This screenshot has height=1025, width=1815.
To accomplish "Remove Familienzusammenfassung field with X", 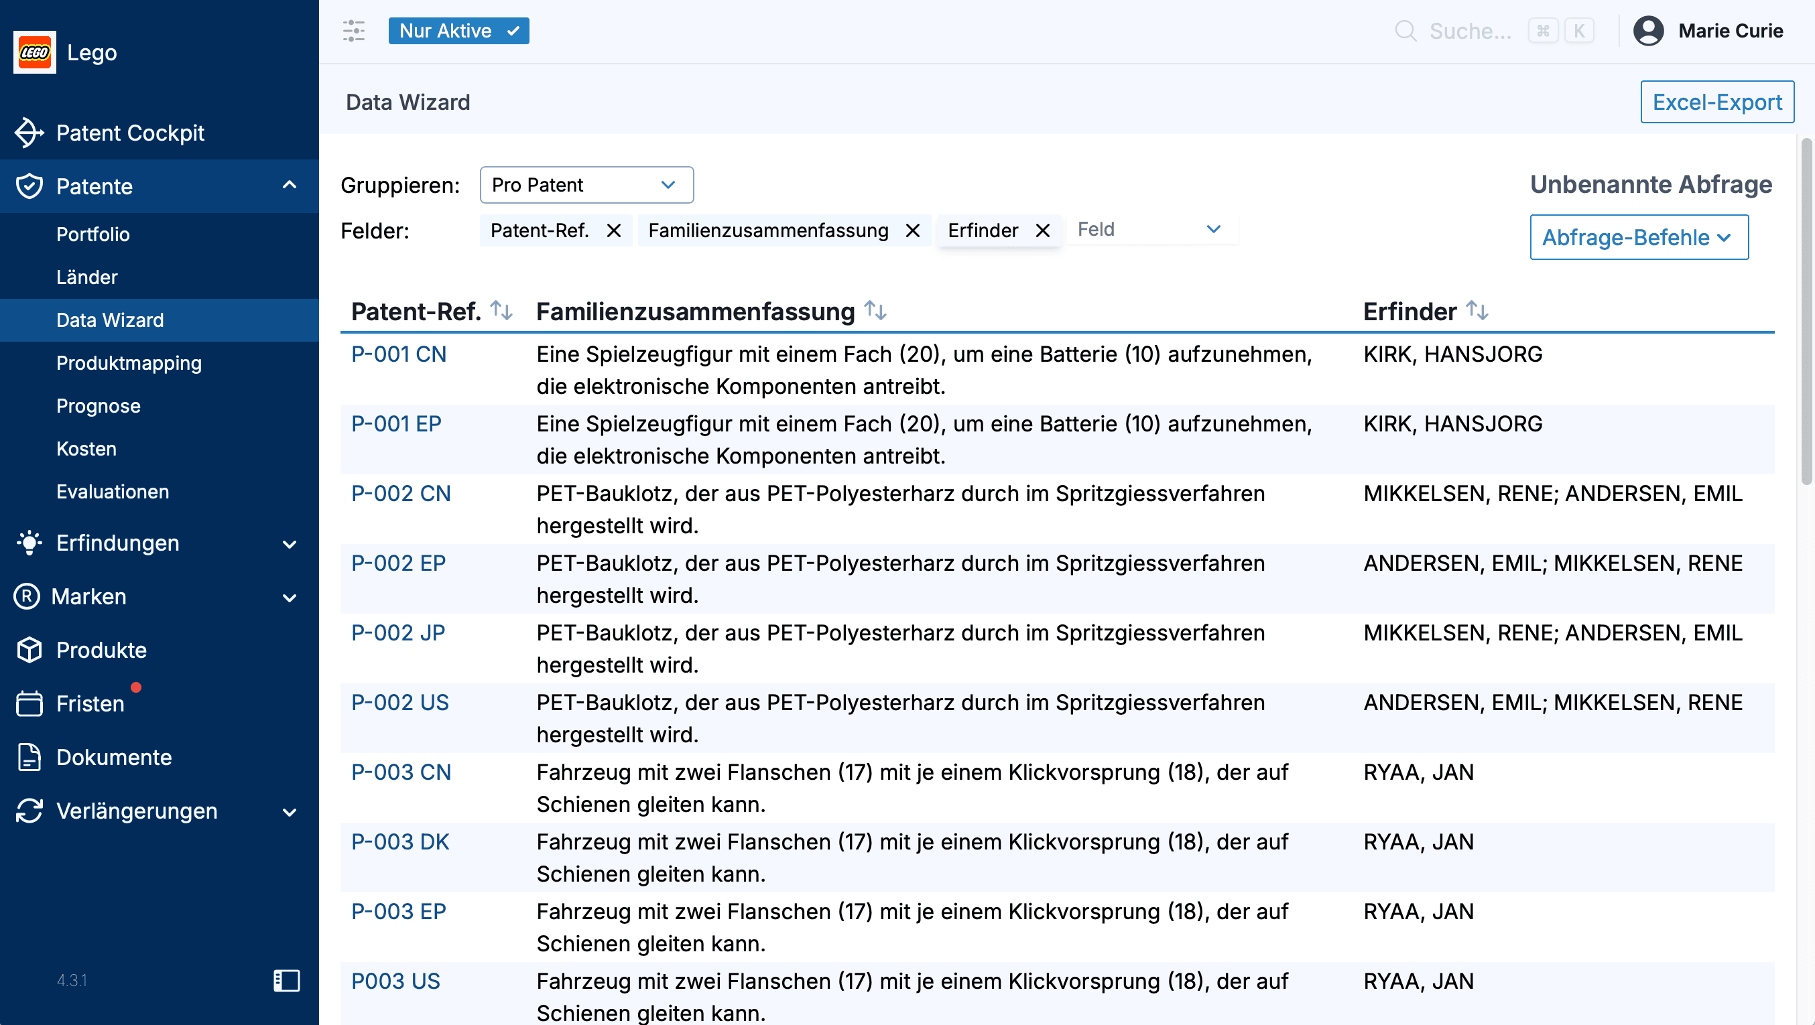I will 912,230.
